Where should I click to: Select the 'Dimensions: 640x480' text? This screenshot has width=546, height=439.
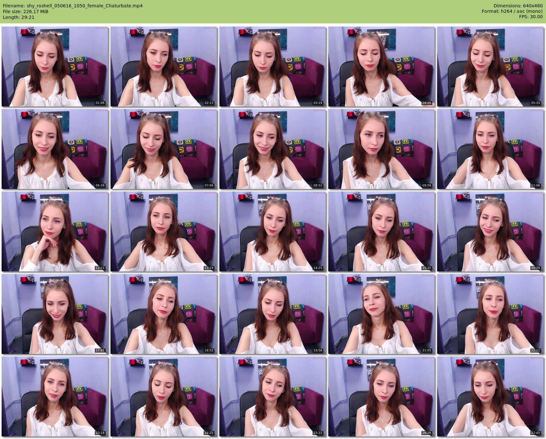pyautogui.click(x=518, y=6)
